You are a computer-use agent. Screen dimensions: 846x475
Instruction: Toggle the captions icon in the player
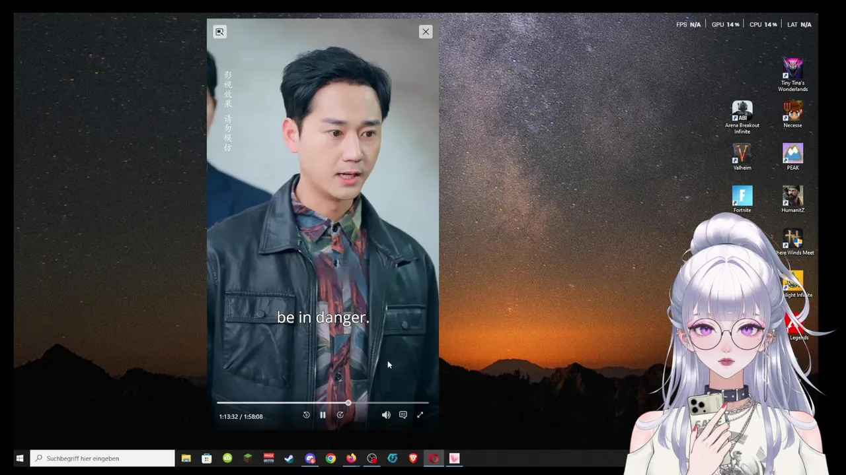(403, 415)
